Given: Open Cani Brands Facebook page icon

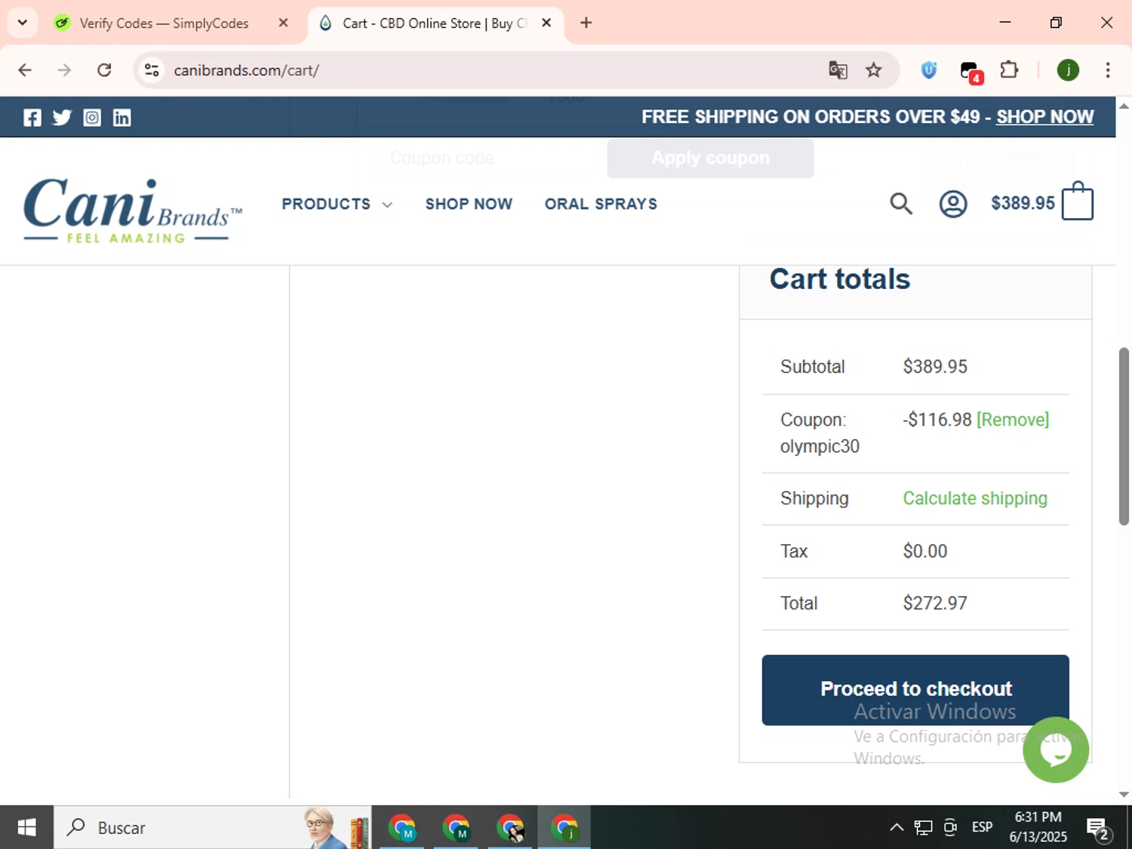Looking at the screenshot, I should [x=32, y=118].
